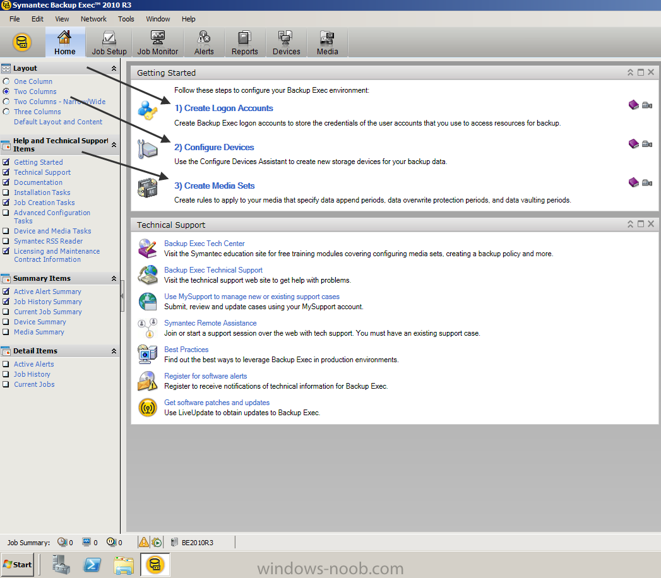
Task: Open PowerShell from the taskbar
Action: pos(92,565)
